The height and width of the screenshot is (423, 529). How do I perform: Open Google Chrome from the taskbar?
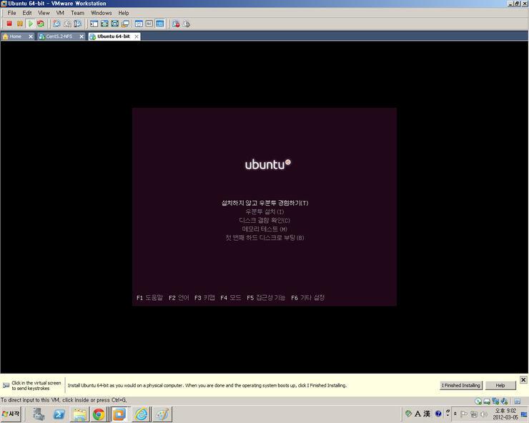pyautogui.click(x=99, y=414)
